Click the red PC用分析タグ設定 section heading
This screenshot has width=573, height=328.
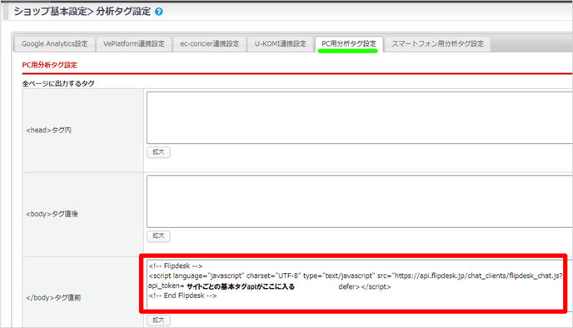point(49,65)
